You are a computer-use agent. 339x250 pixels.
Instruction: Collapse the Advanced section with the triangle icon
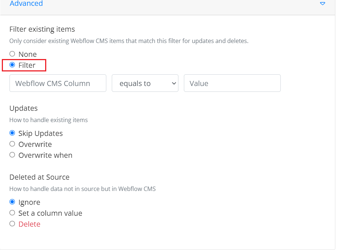(x=322, y=4)
